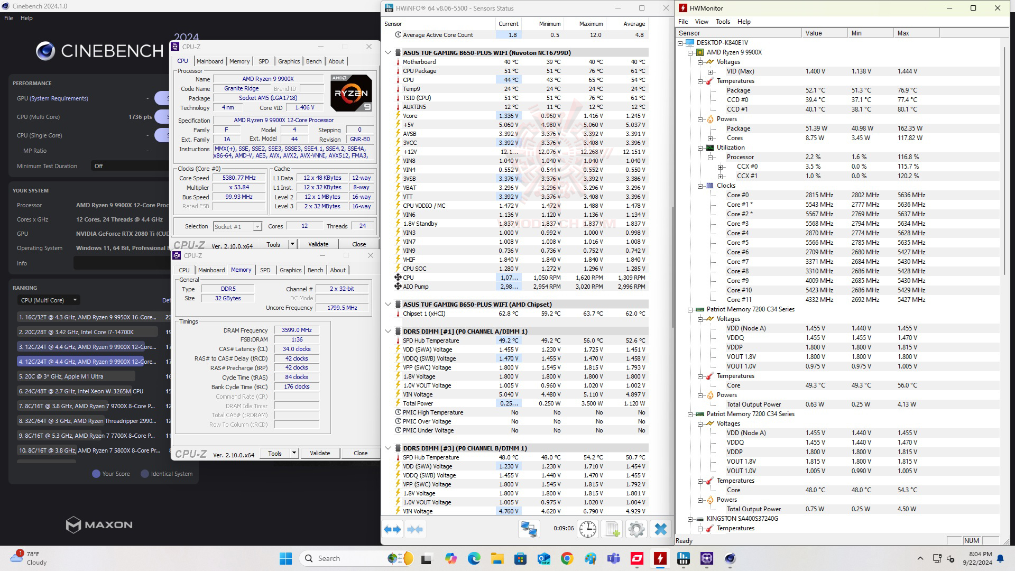The image size is (1015, 571).
Task: Click the HWiNFO expand columns arrows icon
Action: coord(392,529)
